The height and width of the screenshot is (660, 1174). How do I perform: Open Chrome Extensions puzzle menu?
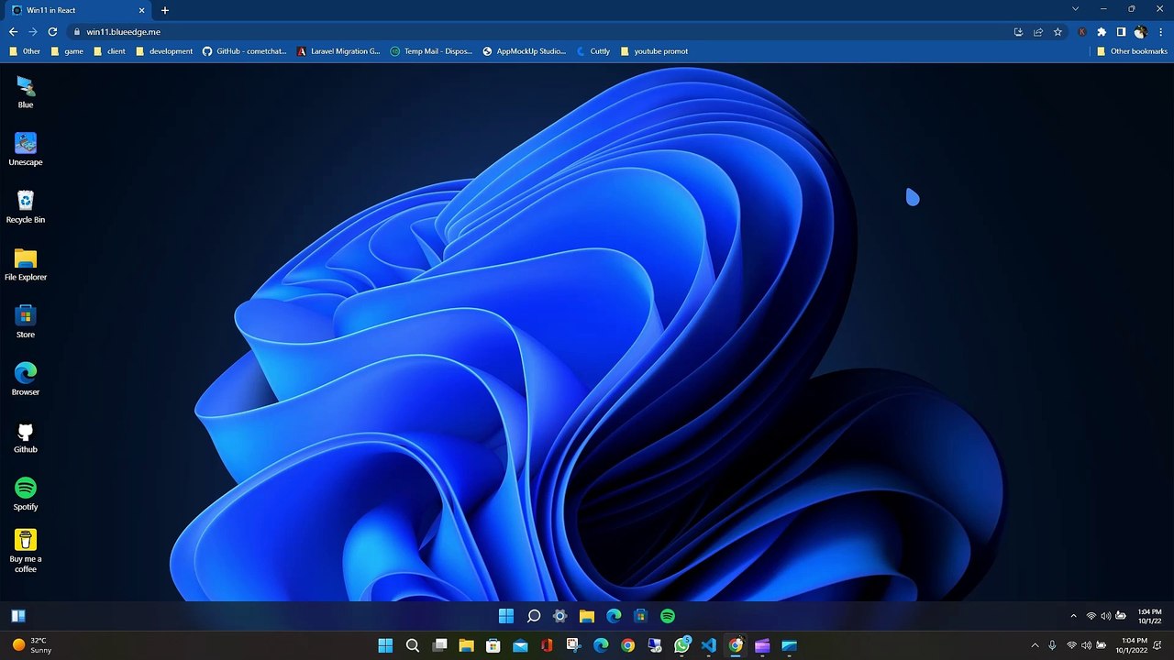(1102, 31)
